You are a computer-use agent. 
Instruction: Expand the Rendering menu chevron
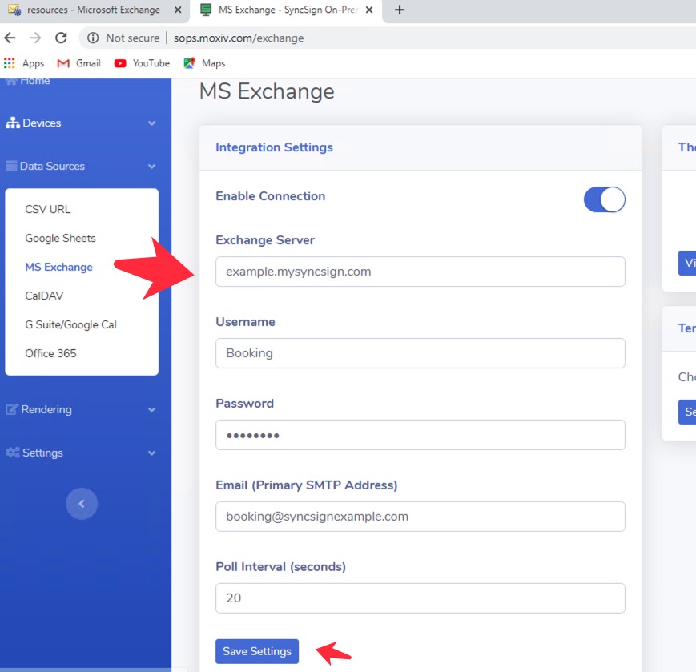152,409
